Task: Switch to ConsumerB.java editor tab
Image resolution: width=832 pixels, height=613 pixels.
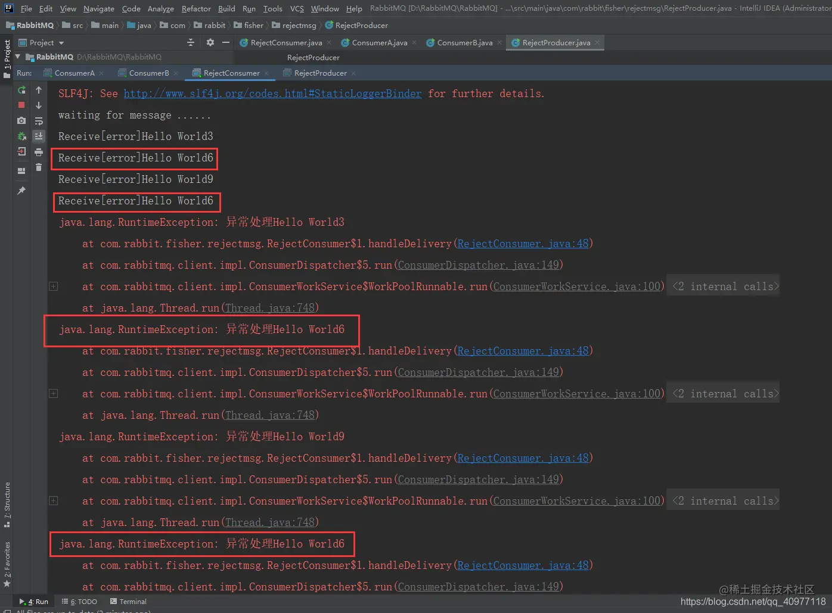Action: (465, 43)
